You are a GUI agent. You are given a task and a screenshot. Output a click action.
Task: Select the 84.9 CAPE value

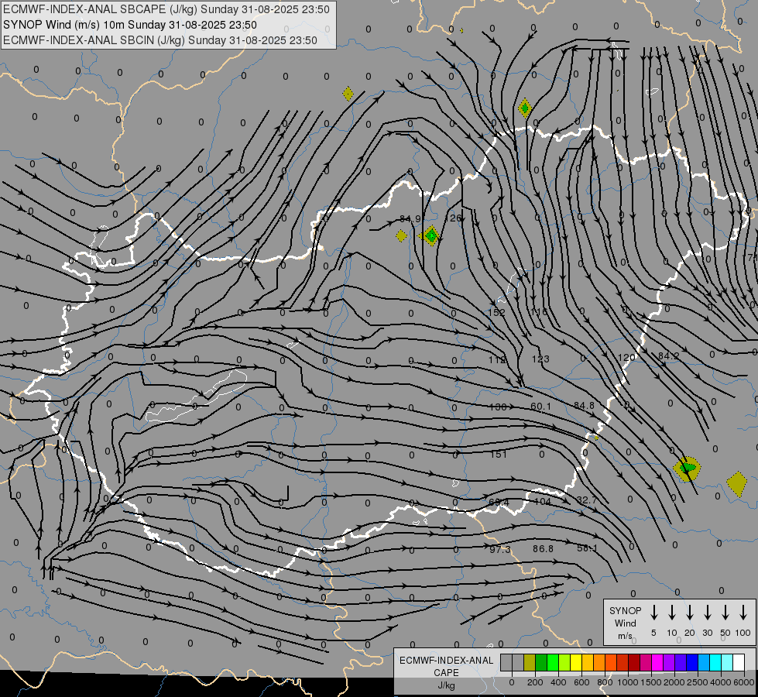pyautogui.click(x=410, y=218)
